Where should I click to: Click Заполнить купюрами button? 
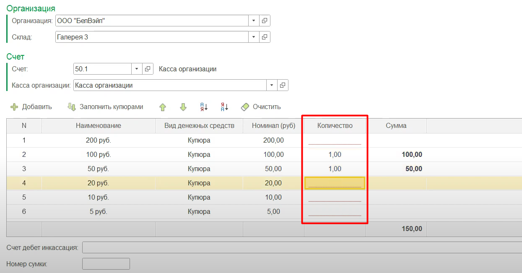click(x=106, y=107)
